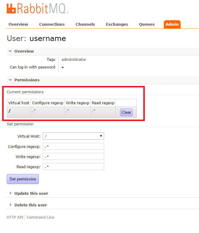199x233 pixels.
Task: Open the Command Line link
Action: pyautogui.click(x=40, y=217)
